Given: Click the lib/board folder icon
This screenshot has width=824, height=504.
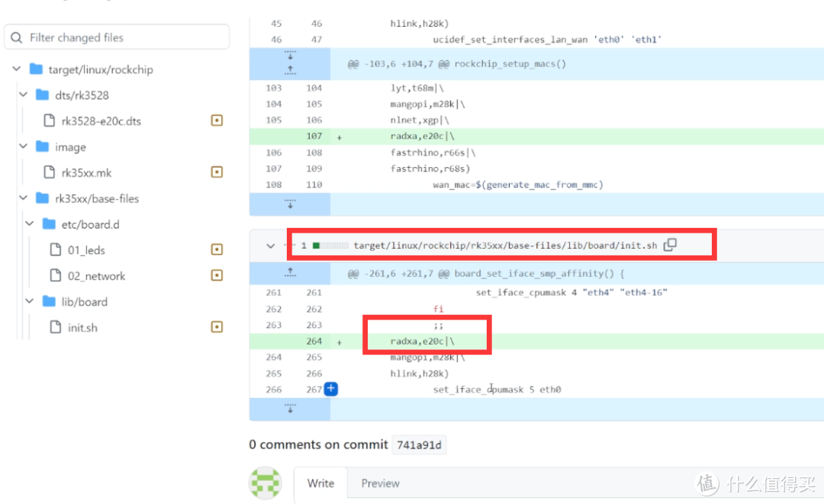Looking at the screenshot, I should point(49,301).
